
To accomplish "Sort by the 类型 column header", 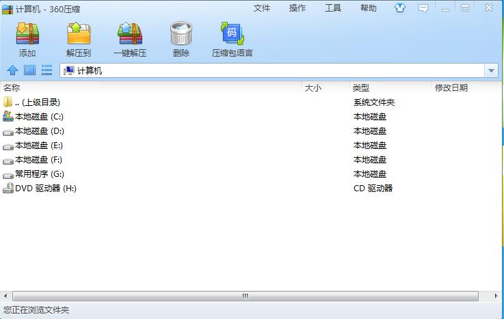I will [x=360, y=87].
